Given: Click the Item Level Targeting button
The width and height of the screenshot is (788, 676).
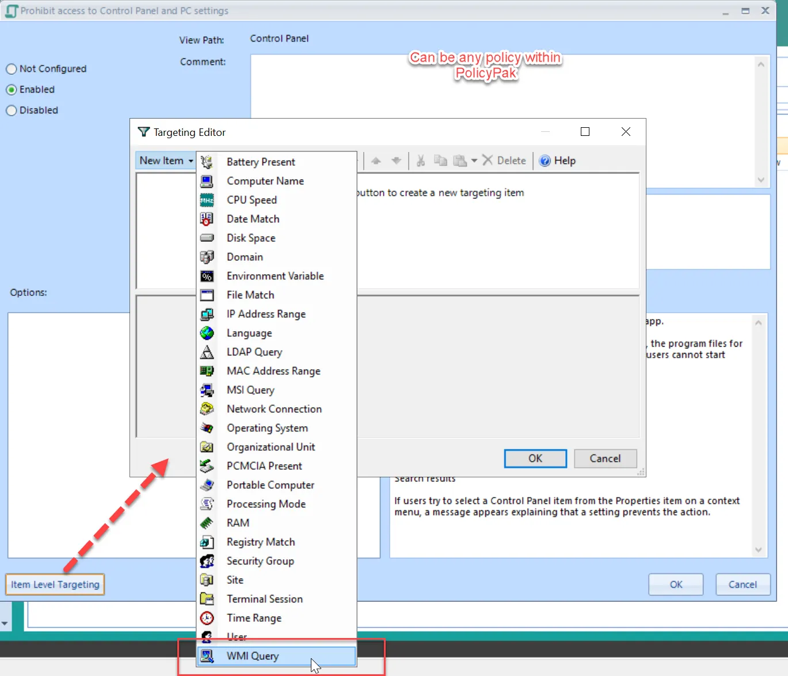Looking at the screenshot, I should [x=55, y=584].
